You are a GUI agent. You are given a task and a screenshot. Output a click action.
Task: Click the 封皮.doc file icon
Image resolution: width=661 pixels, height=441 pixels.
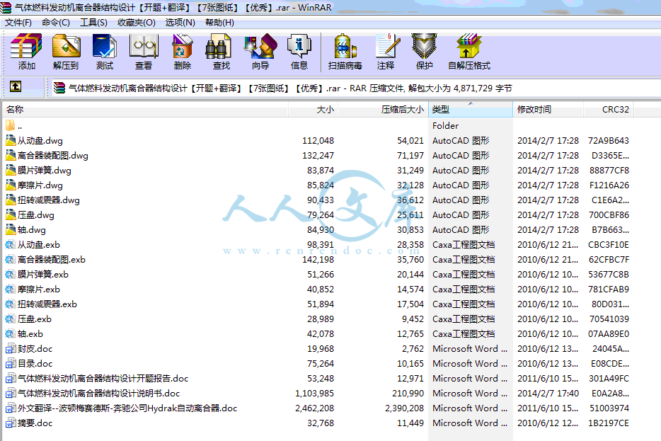tap(11, 349)
